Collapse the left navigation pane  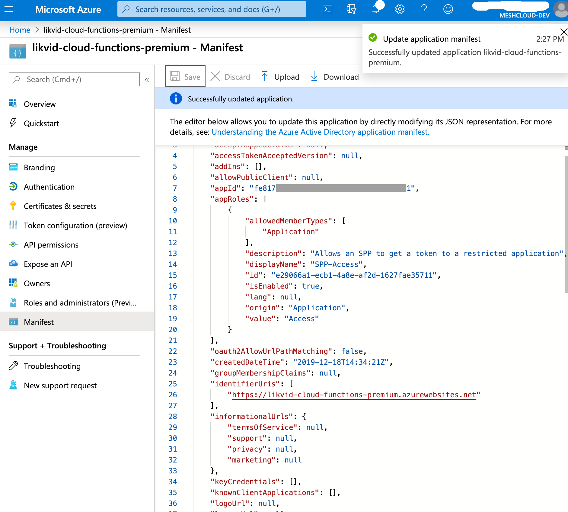pos(147,80)
